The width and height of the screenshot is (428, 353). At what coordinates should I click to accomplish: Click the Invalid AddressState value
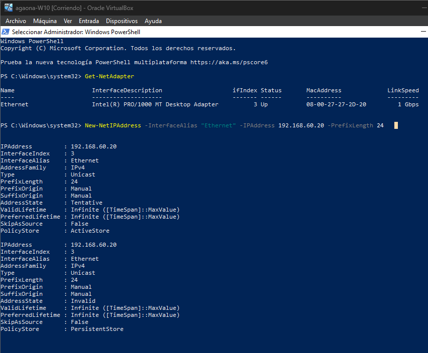tap(83, 301)
